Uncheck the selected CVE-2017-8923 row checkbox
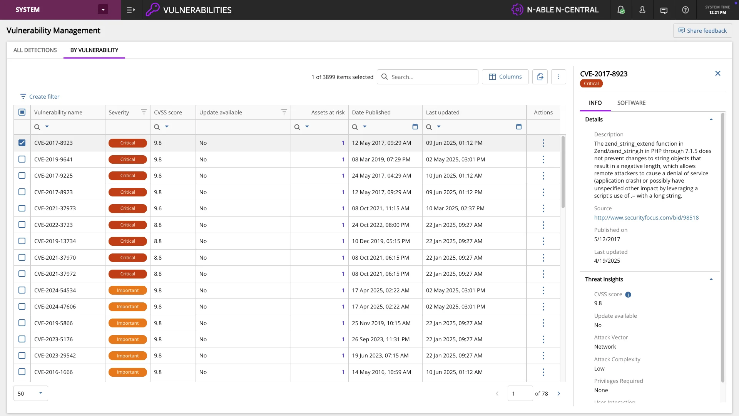The height and width of the screenshot is (416, 739). 22,143
